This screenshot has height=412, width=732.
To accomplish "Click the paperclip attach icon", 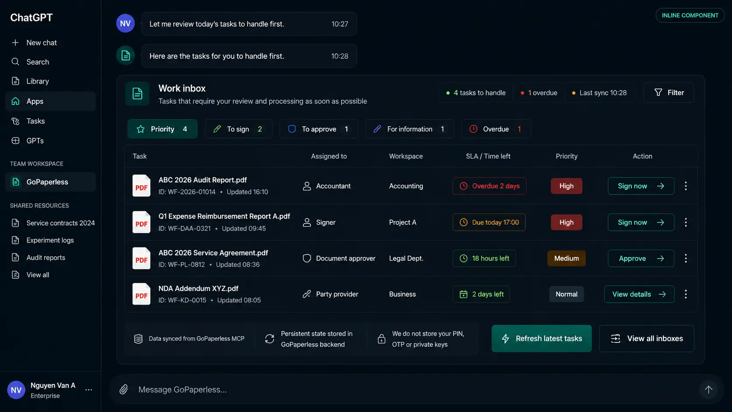I will 124,389.
